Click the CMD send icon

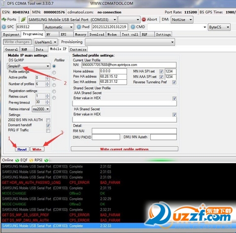click(x=133, y=27)
